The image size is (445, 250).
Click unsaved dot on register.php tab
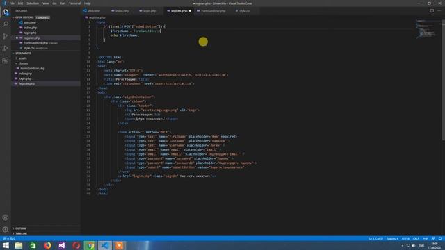coord(190,11)
